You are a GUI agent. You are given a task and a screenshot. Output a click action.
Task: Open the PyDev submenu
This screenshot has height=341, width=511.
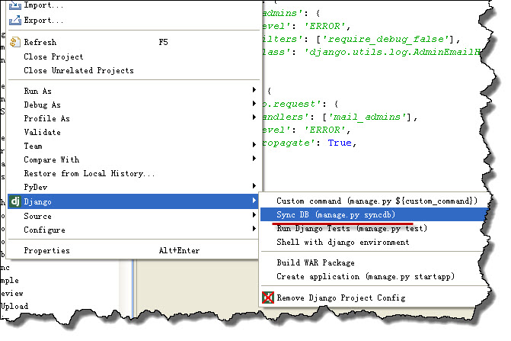[x=133, y=187]
